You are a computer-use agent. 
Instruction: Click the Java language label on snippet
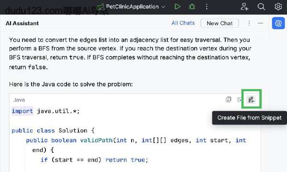click(19, 100)
